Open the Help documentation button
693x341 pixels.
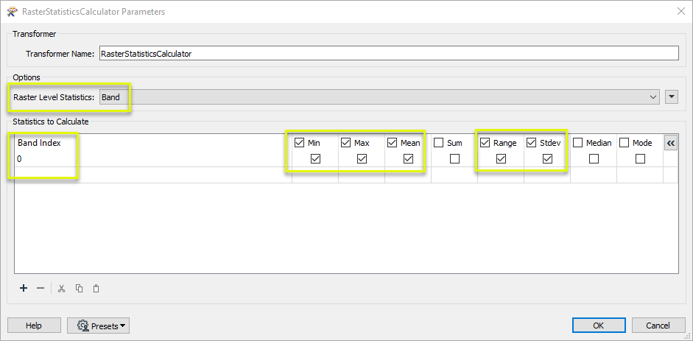coord(34,326)
